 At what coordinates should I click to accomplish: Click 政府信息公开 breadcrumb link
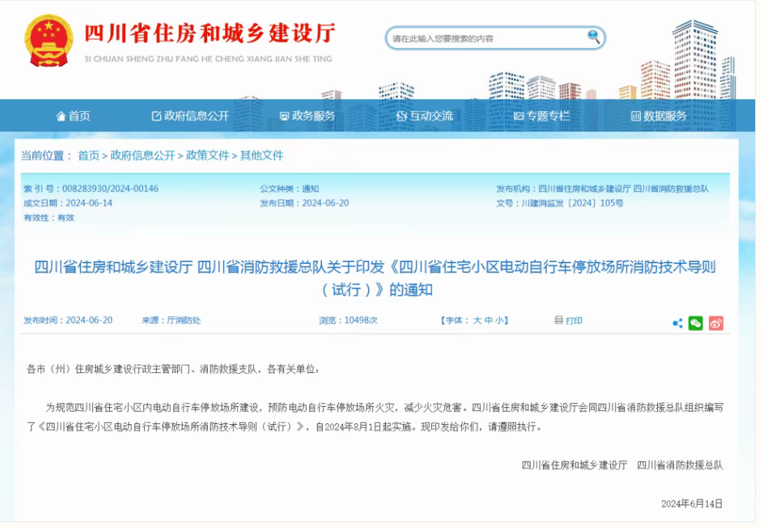143,155
